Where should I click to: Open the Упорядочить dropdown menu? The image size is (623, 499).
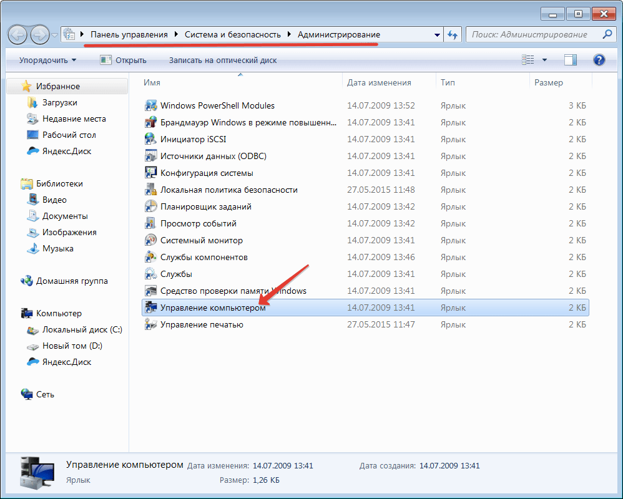(47, 61)
